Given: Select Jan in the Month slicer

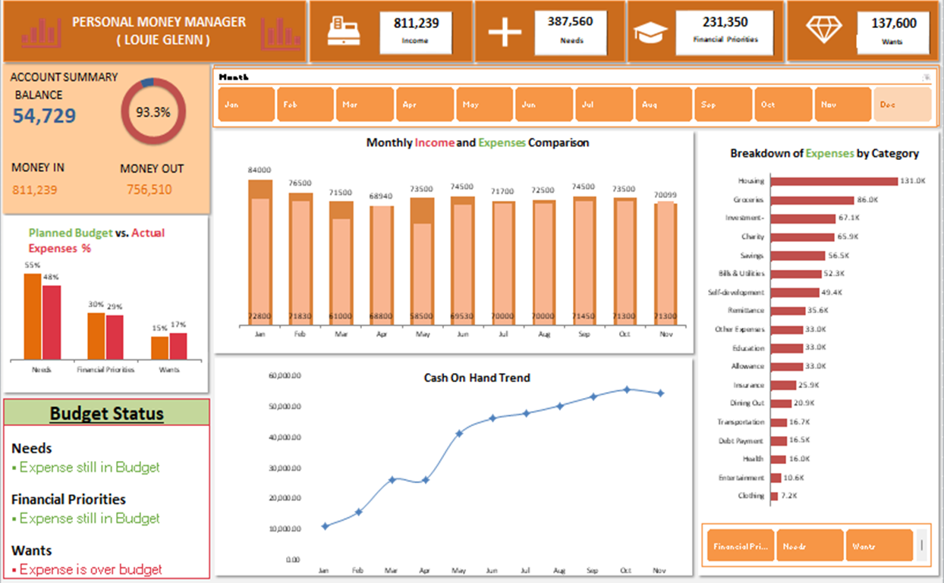Looking at the screenshot, I should (246, 104).
